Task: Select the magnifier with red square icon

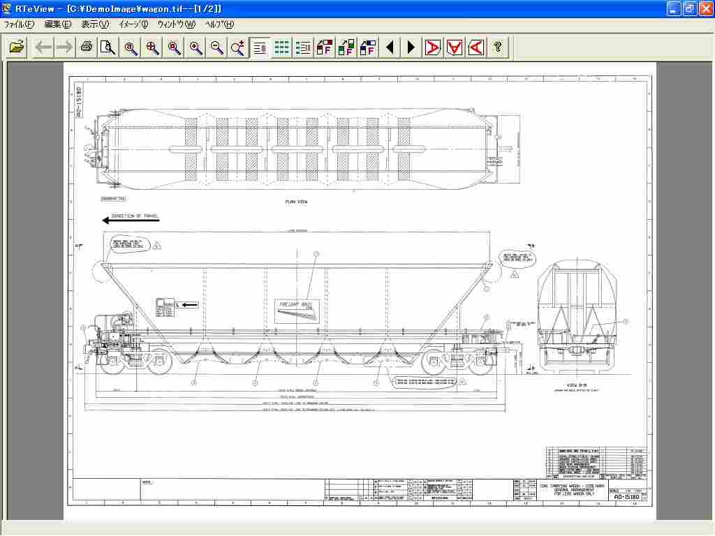Action: click(x=174, y=47)
